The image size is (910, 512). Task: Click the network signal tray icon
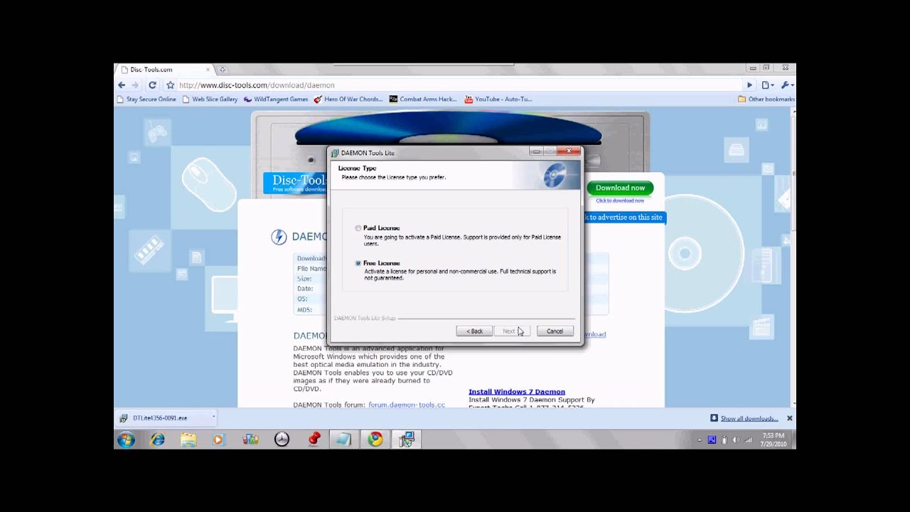748,440
